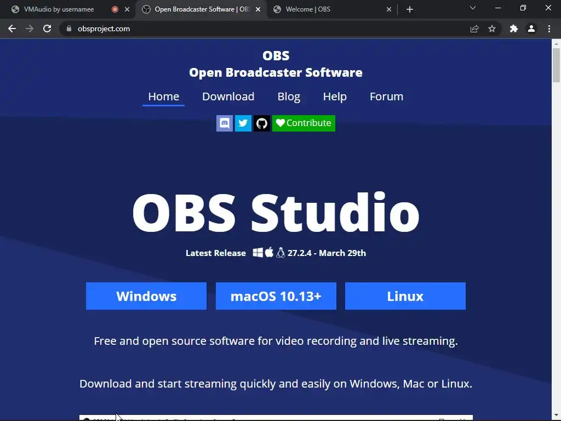This screenshot has width=561, height=421.
Task: Open the Forum navigation item
Action: pos(386,96)
